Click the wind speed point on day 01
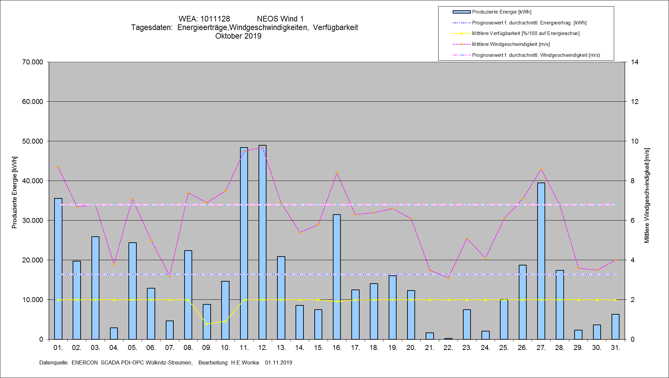 58,167
